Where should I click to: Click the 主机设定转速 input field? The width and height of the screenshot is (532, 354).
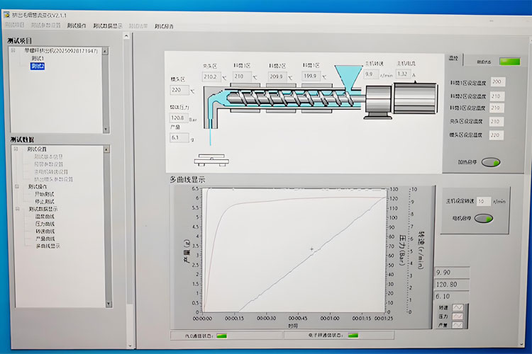(483, 201)
